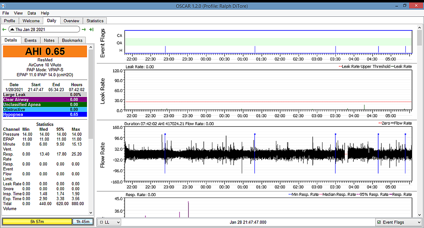424x228 pixels.
Task: Click hypopnea flag near 04:40 in Event Flags
Action: (378, 49)
